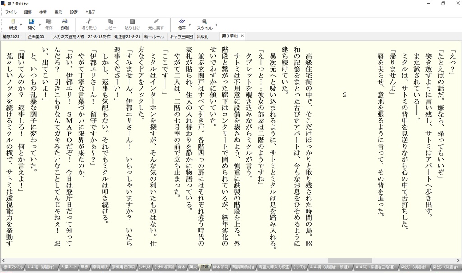462x273 pixels.
Task: Click the line starting 高級住宅街の中で
Action: click(x=309, y=150)
